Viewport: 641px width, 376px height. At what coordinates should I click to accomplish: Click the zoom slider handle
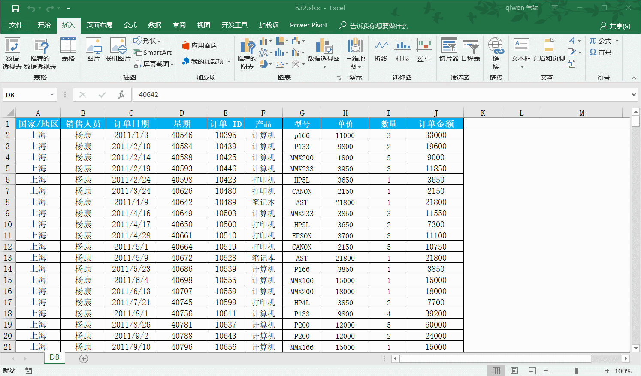click(576, 371)
